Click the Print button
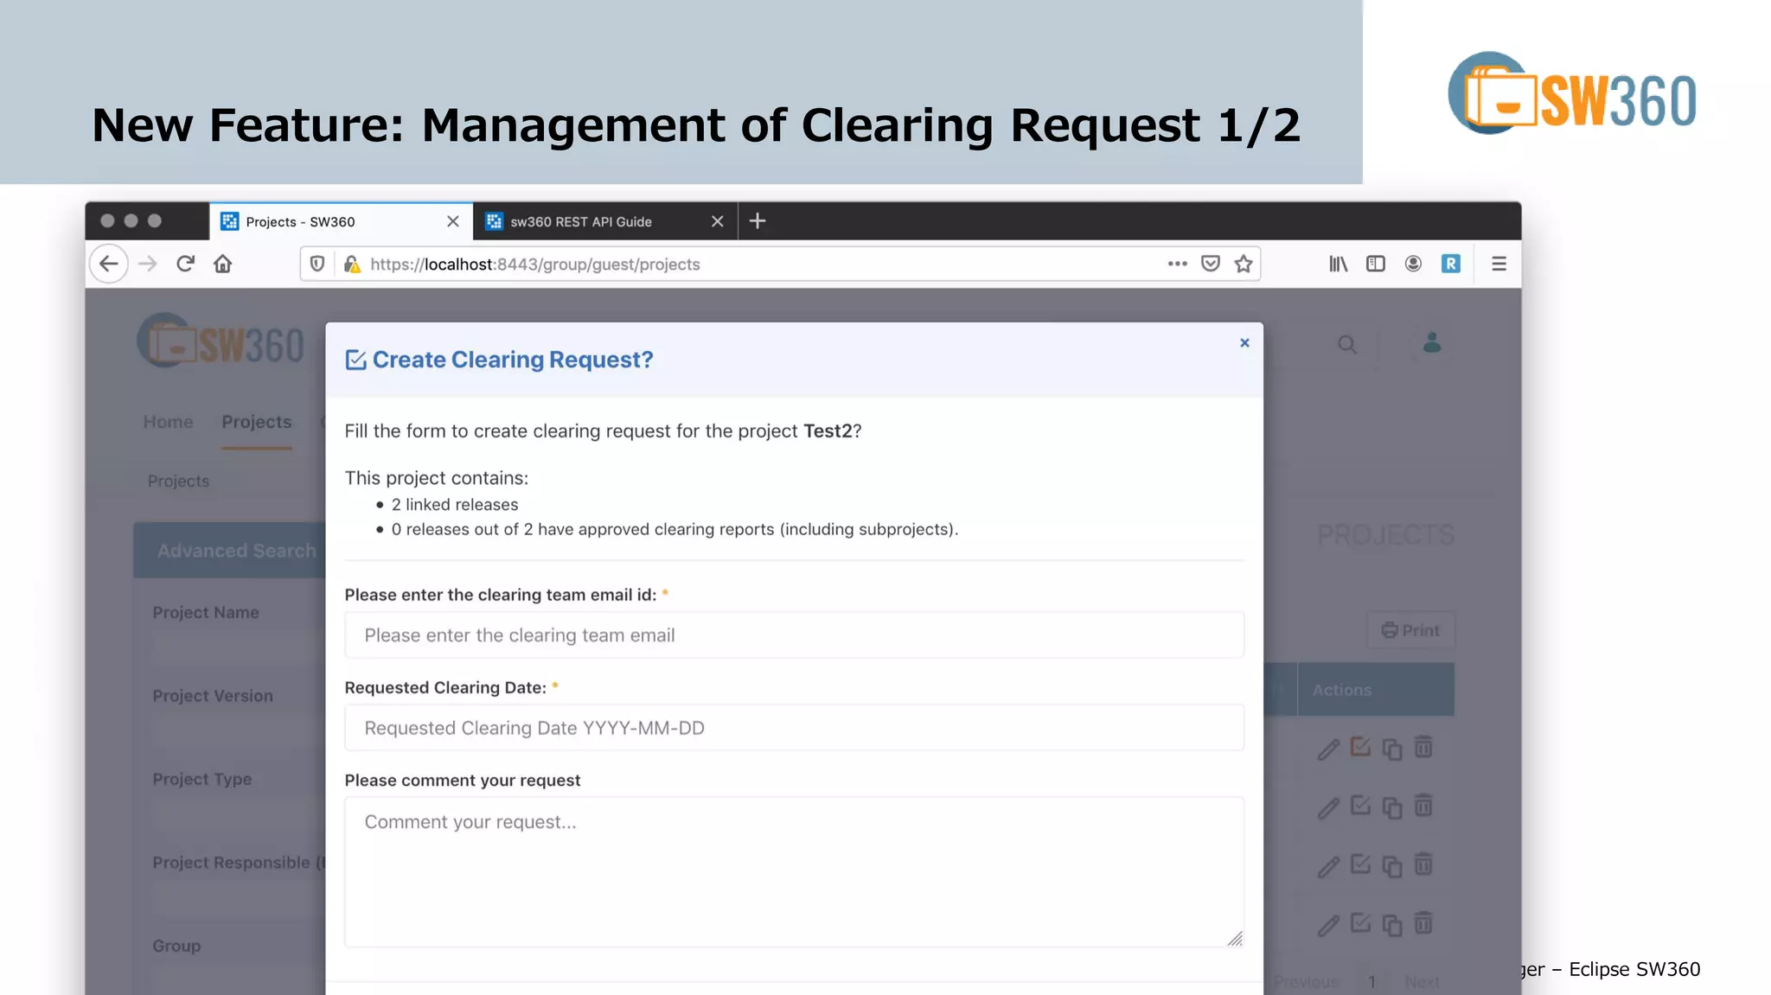The width and height of the screenshot is (1771, 995). pyautogui.click(x=1410, y=630)
